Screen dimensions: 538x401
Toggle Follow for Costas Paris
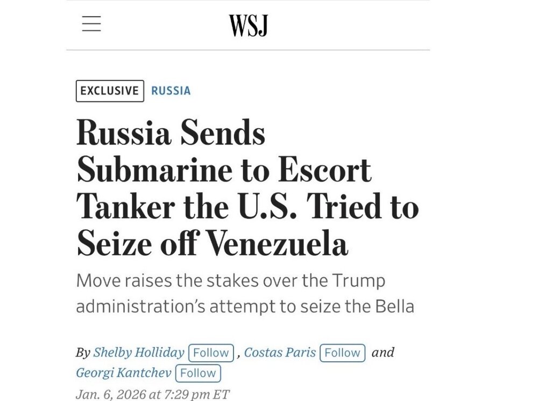(342, 353)
